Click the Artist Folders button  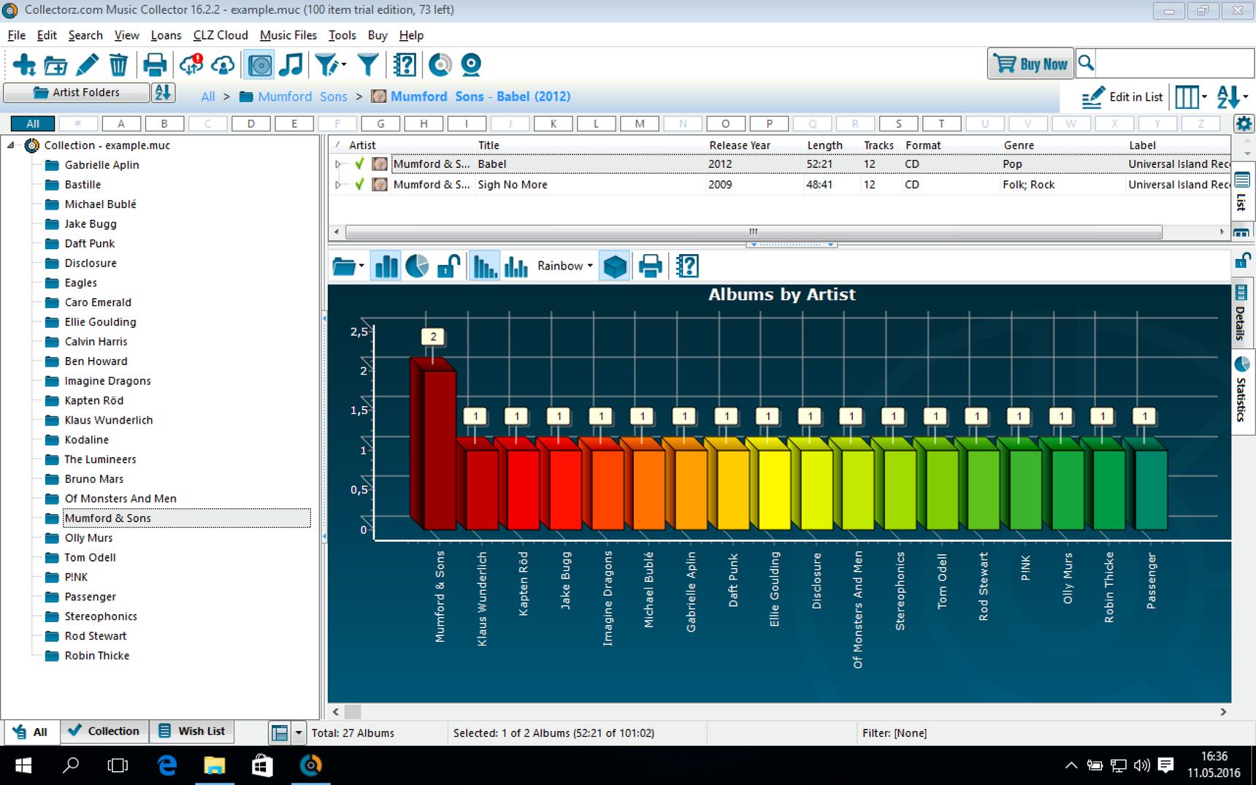tap(76, 92)
